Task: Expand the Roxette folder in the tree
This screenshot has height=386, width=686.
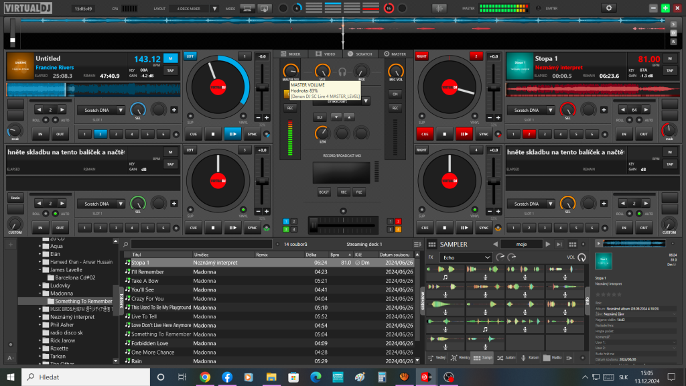Action: click(x=40, y=348)
